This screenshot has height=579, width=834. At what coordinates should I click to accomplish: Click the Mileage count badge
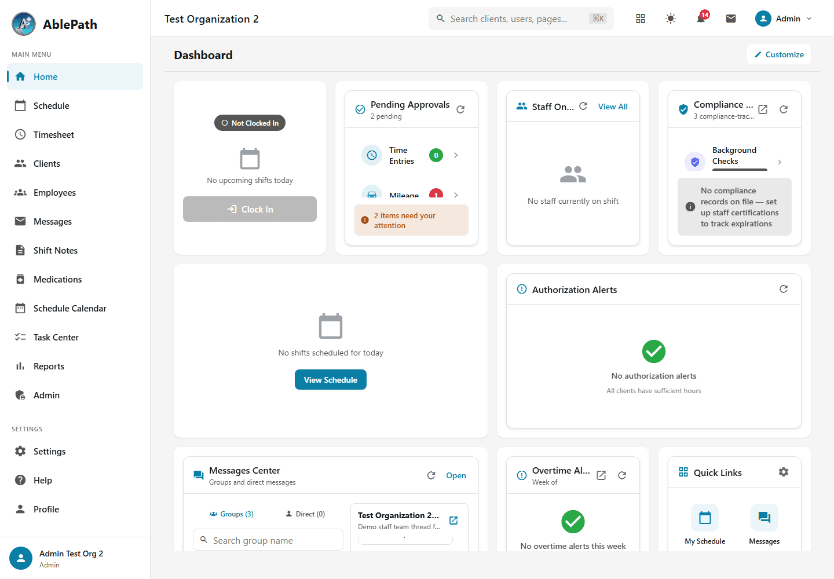pyautogui.click(x=436, y=194)
